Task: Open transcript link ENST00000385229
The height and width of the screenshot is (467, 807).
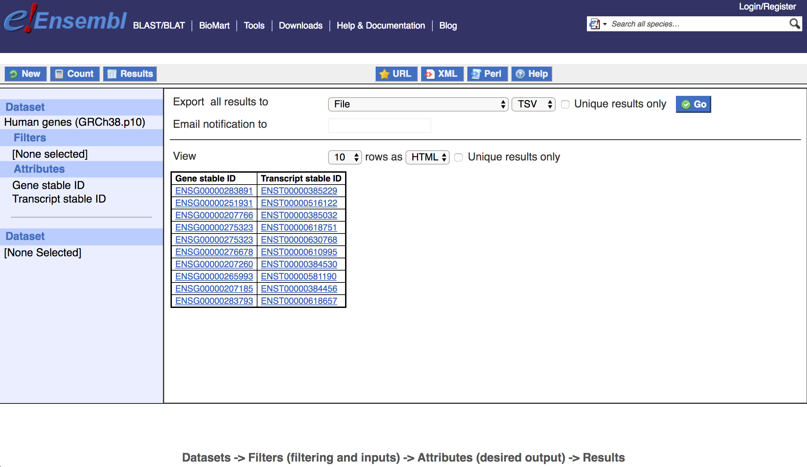Action: point(299,191)
